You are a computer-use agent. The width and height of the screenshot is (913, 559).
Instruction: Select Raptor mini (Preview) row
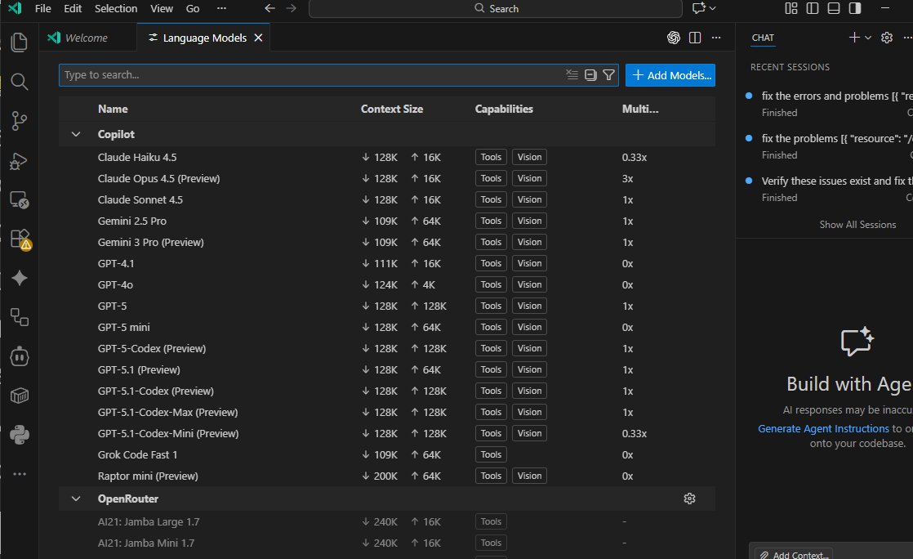click(x=387, y=476)
